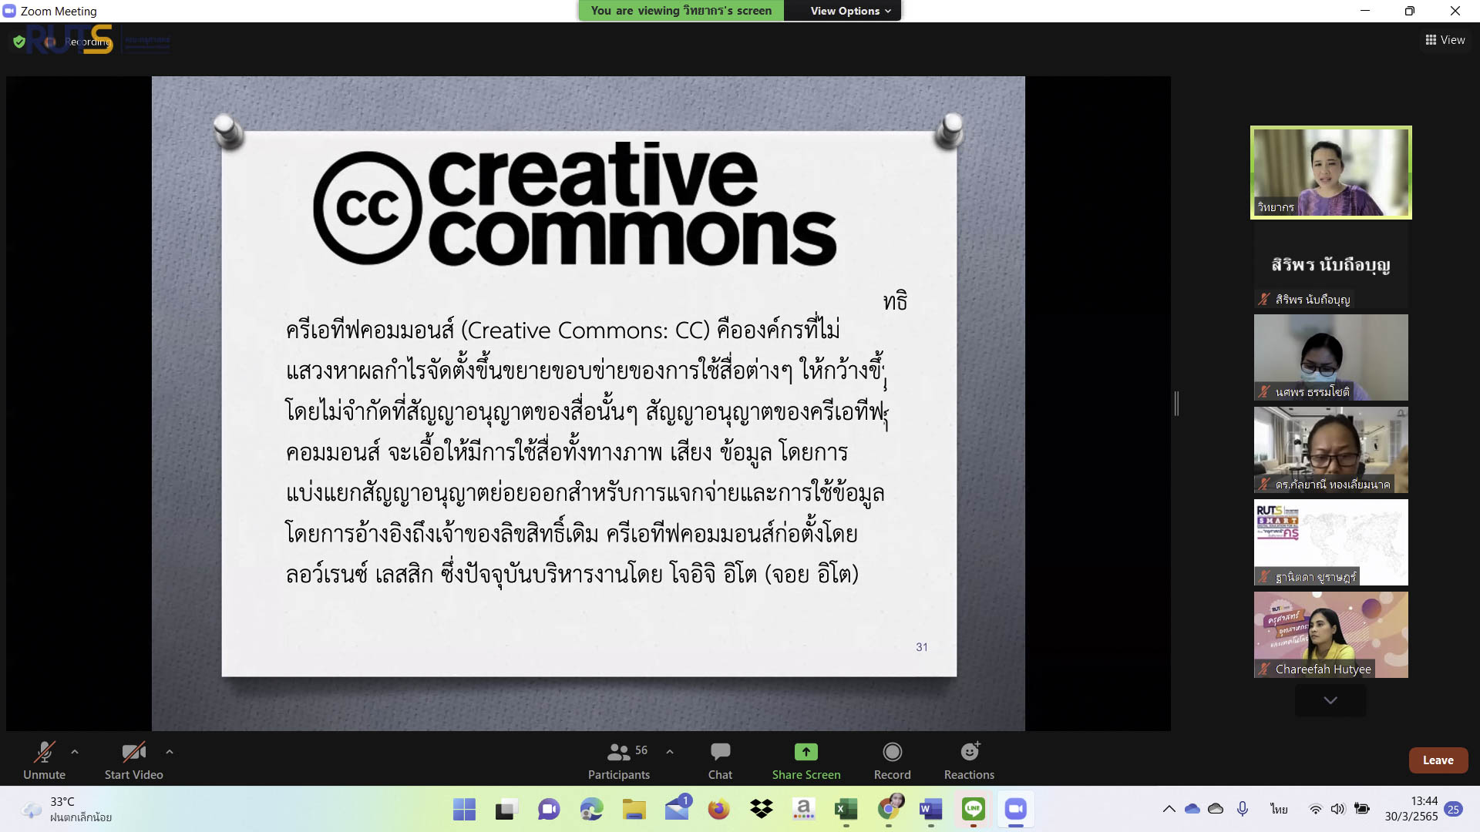This screenshot has height=832, width=1480.
Task: Open View Options dropdown
Action: [850, 11]
